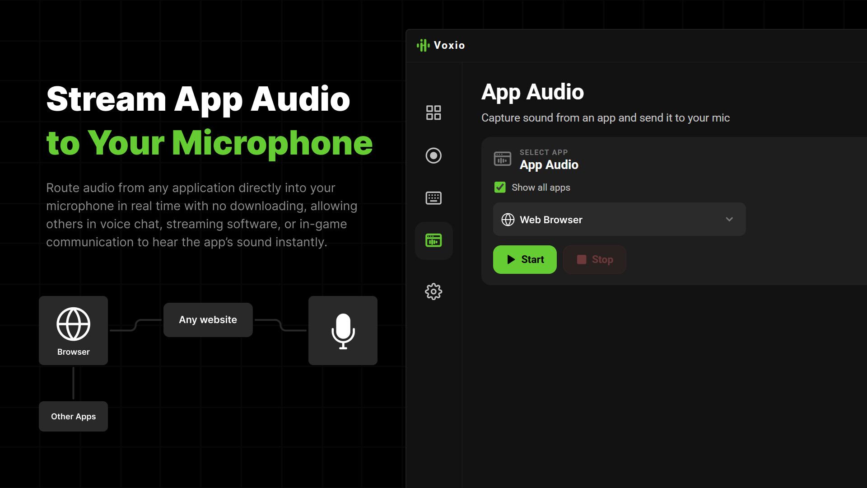The height and width of the screenshot is (488, 867).
Task: Expand the dropdown chevron arrow
Action: 729,219
